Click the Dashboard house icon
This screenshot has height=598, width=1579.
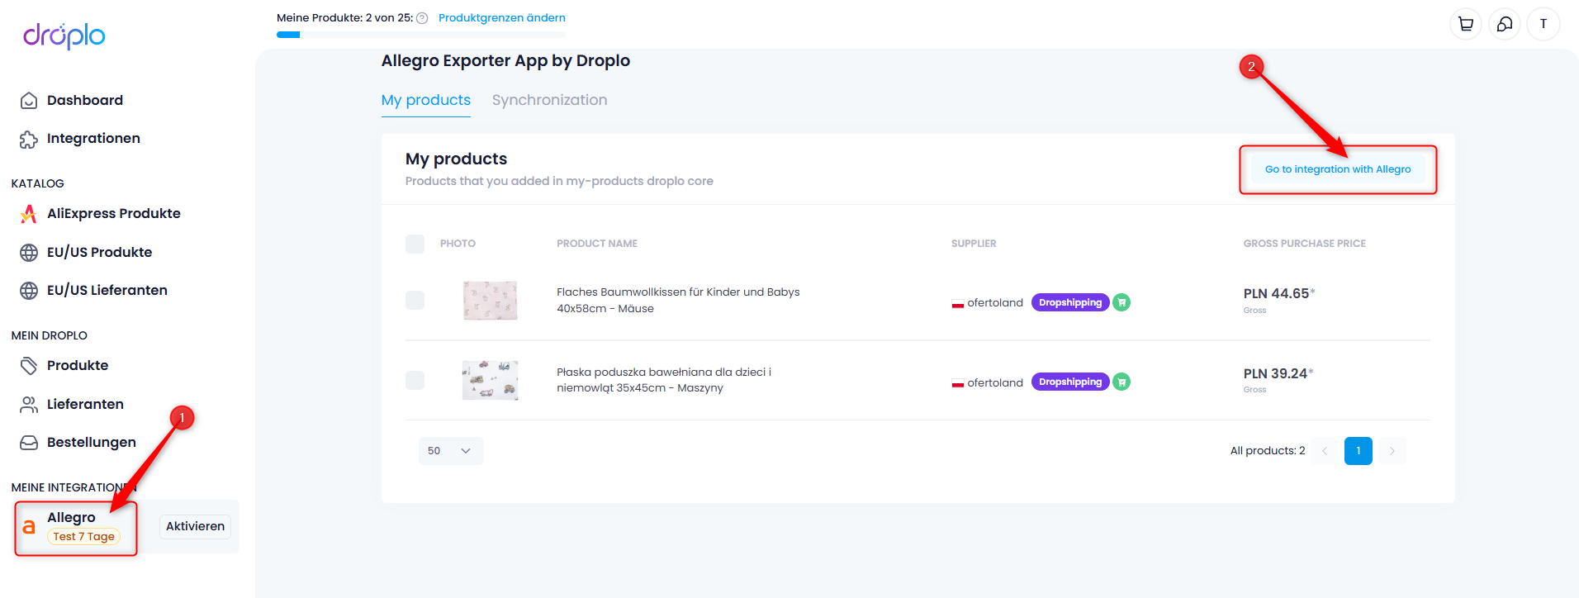(x=29, y=101)
